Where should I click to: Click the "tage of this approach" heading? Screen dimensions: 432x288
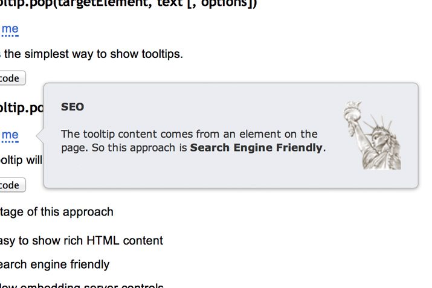pyautogui.click(x=56, y=212)
